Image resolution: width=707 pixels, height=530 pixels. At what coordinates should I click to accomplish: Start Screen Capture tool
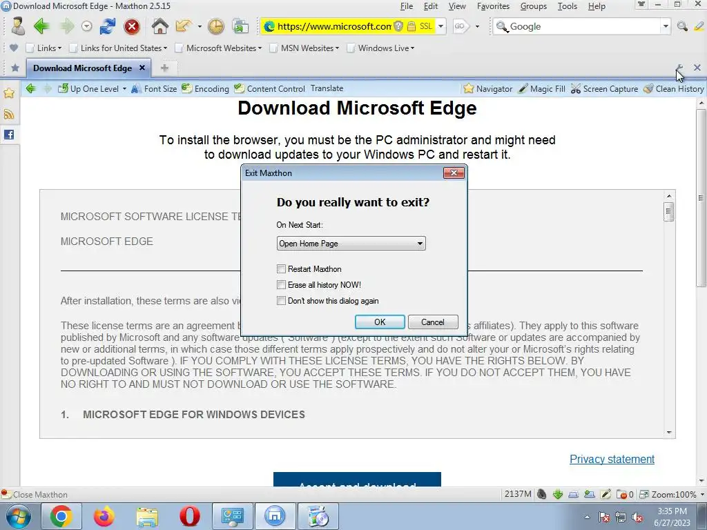[605, 89]
